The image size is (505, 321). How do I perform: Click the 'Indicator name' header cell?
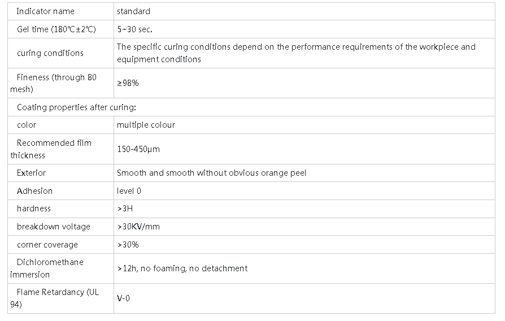pos(45,11)
